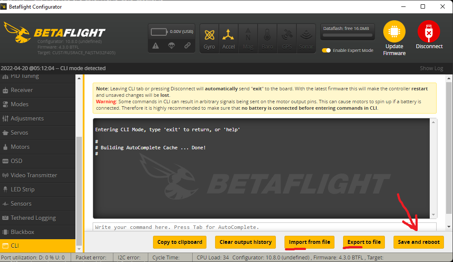Click the OSD icon in sidebar
The width and height of the screenshot is (453, 262).
pos(5,161)
